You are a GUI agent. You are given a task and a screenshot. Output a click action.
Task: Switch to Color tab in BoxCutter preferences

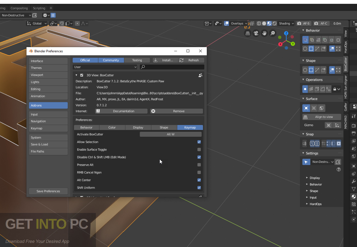tap(112, 127)
